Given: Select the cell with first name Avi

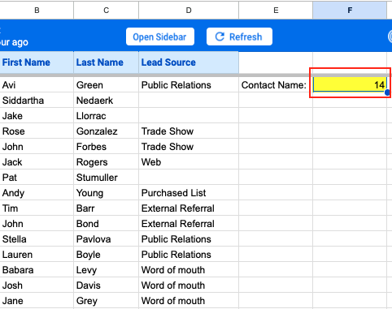Looking at the screenshot, I should point(37,85).
